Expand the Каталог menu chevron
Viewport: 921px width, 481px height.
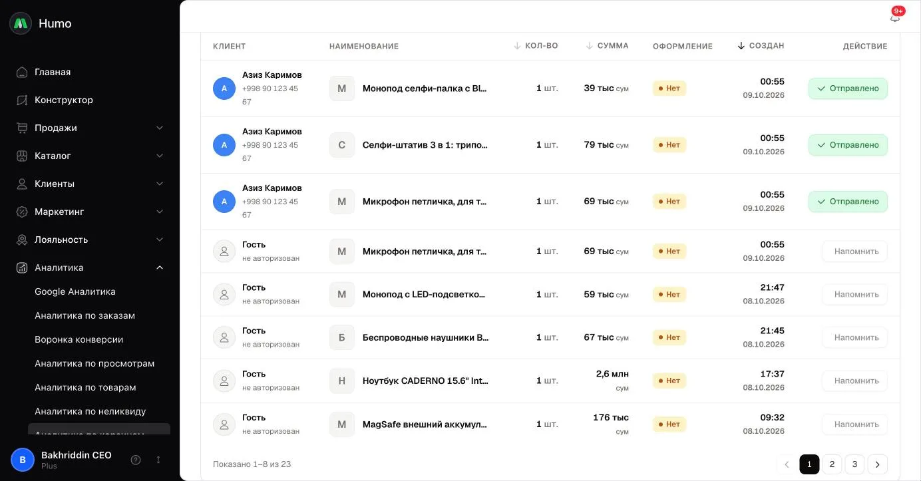click(160, 156)
